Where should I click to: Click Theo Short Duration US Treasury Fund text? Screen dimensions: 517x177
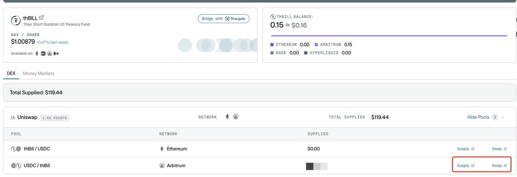[56, 24]
